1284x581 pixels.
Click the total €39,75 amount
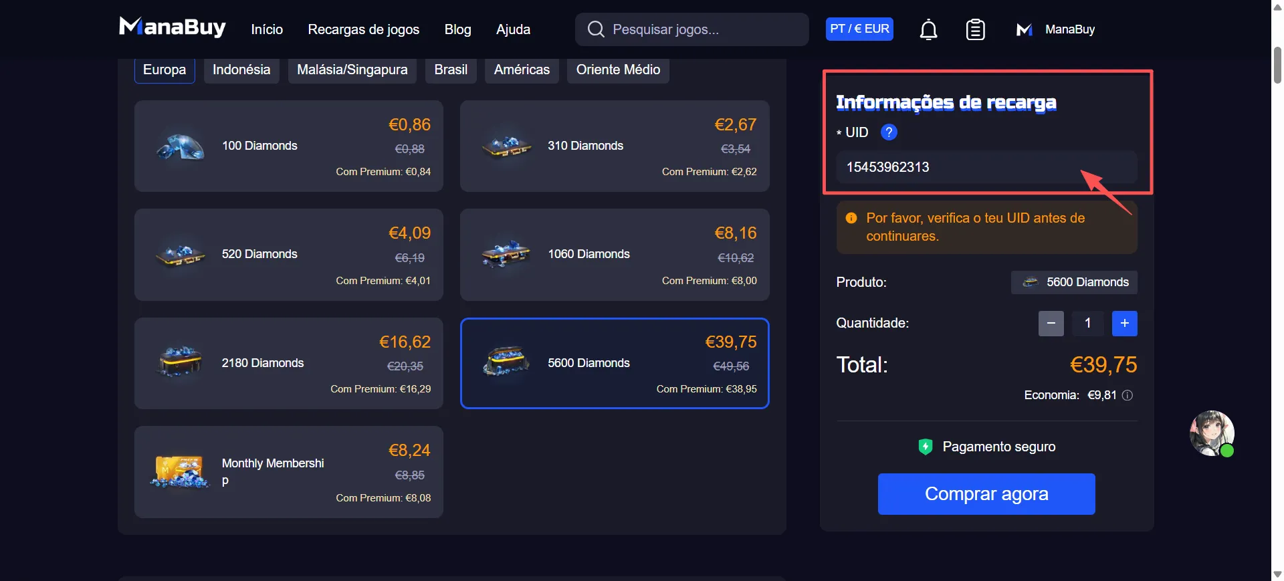click(x=1103, y=365)
